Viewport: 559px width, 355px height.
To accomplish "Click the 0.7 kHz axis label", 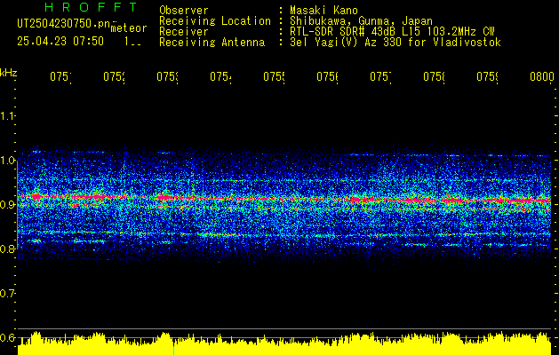I will tap(7, 294).
